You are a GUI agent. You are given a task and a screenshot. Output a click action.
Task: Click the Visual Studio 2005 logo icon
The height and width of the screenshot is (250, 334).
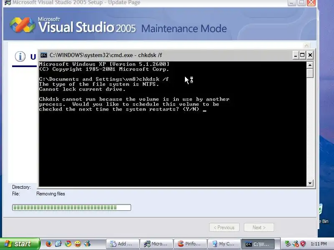(23, 25)
